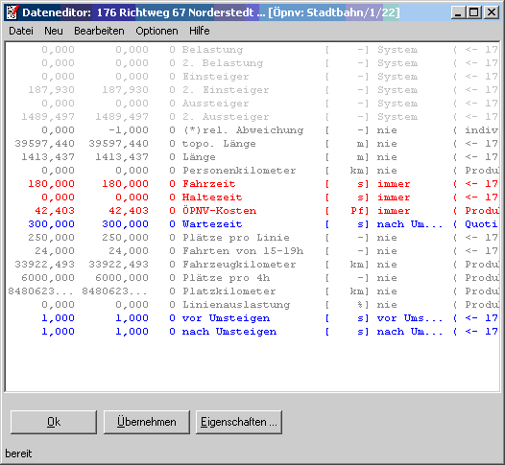Select the blue Wartezeit row
The height and width of the screenshot is (465, 505).
coord(252,224)
